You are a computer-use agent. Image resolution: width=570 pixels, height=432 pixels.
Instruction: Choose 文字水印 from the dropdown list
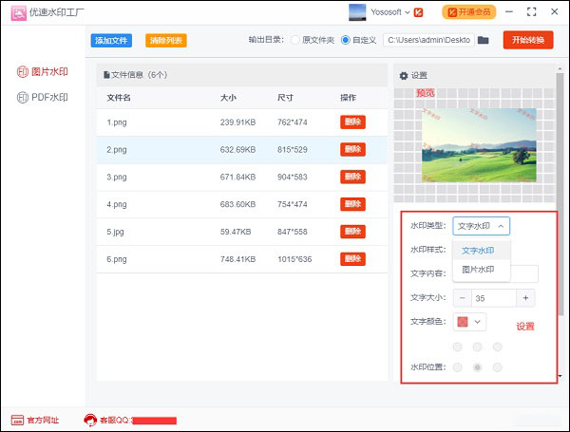tap(482, 251)
